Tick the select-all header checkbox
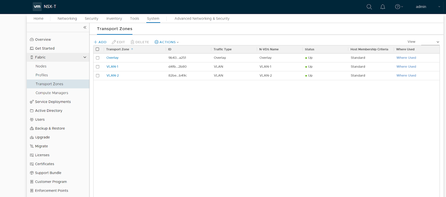This screenshot has height=197, width=446. [x=98, y=49]
